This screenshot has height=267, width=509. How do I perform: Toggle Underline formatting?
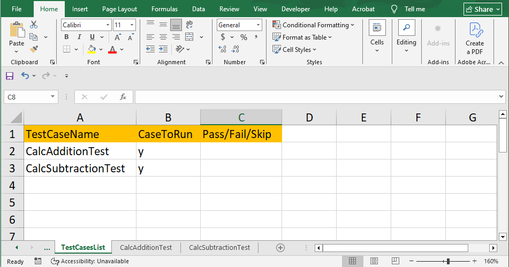pos(92,37)
